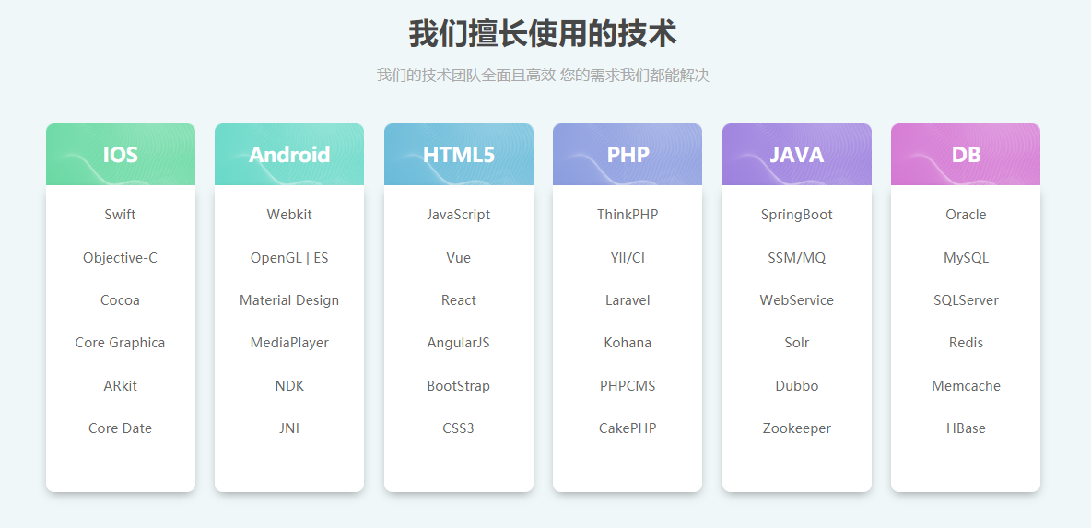This screenshot has height=528, width=1091.
Task: Click Webkit in Android list
Action: coord(289,215)
